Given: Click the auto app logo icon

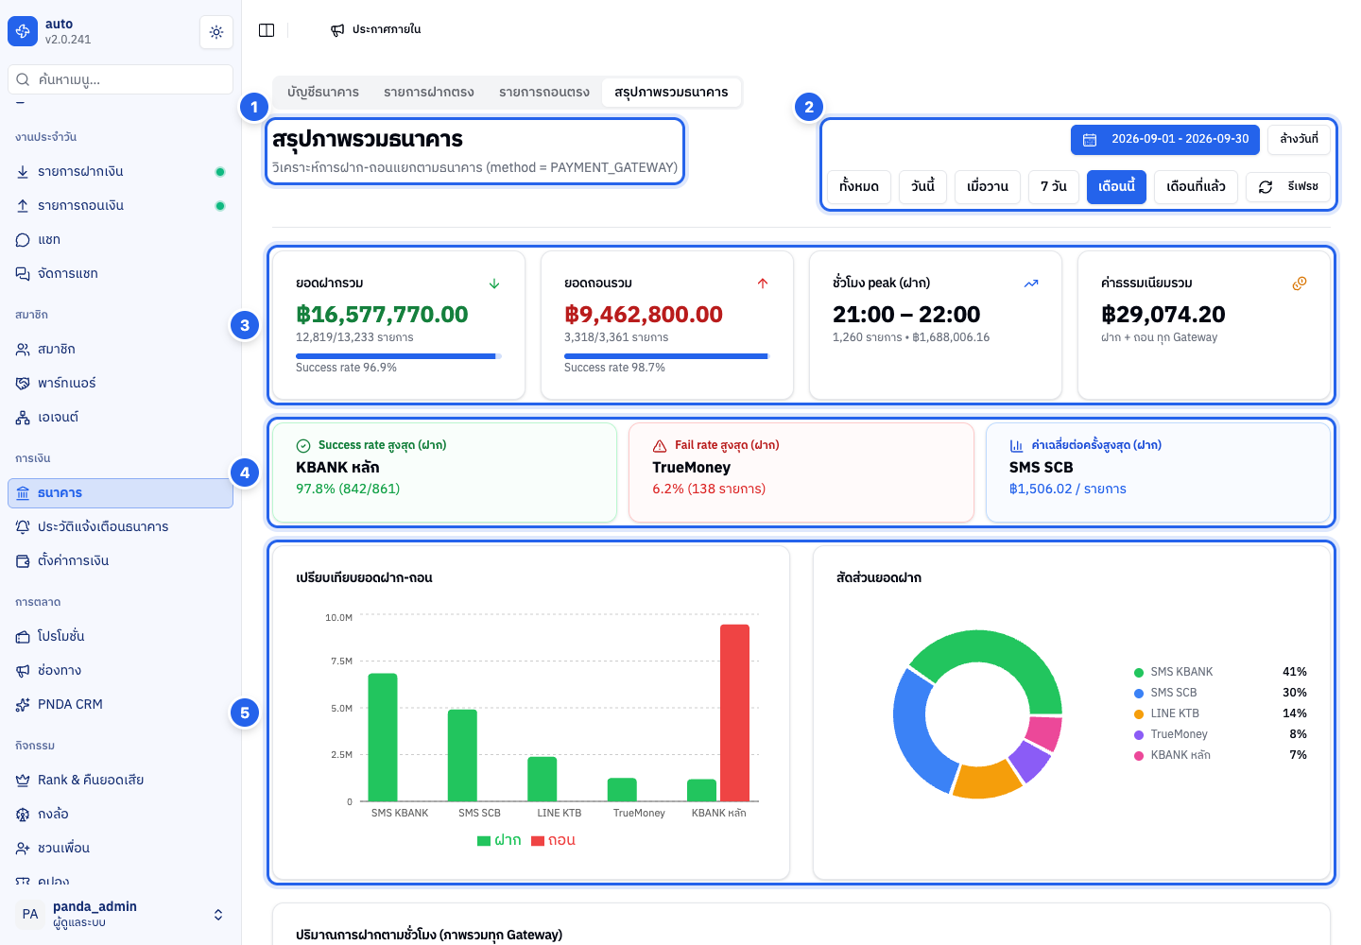Looking at the screenshot, I should coord(23,31).
